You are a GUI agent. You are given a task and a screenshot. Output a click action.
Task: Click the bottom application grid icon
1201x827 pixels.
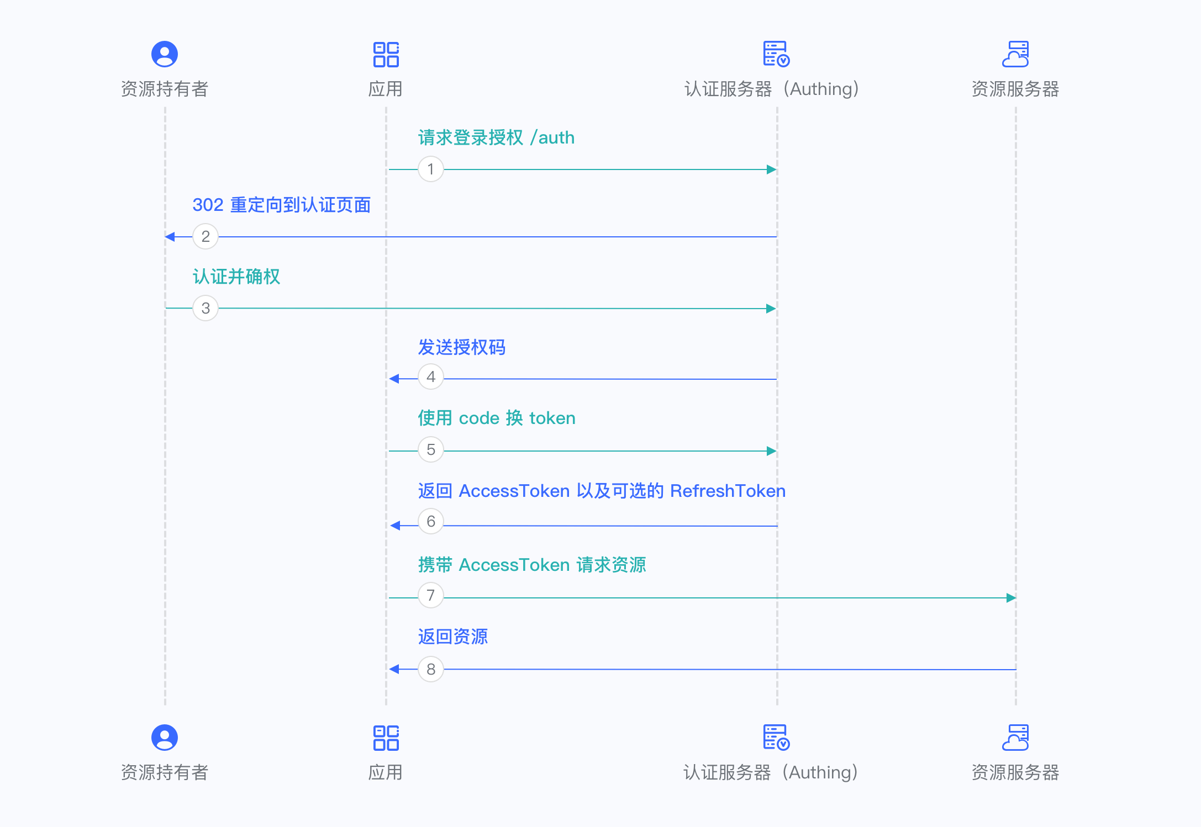(386, 738)
